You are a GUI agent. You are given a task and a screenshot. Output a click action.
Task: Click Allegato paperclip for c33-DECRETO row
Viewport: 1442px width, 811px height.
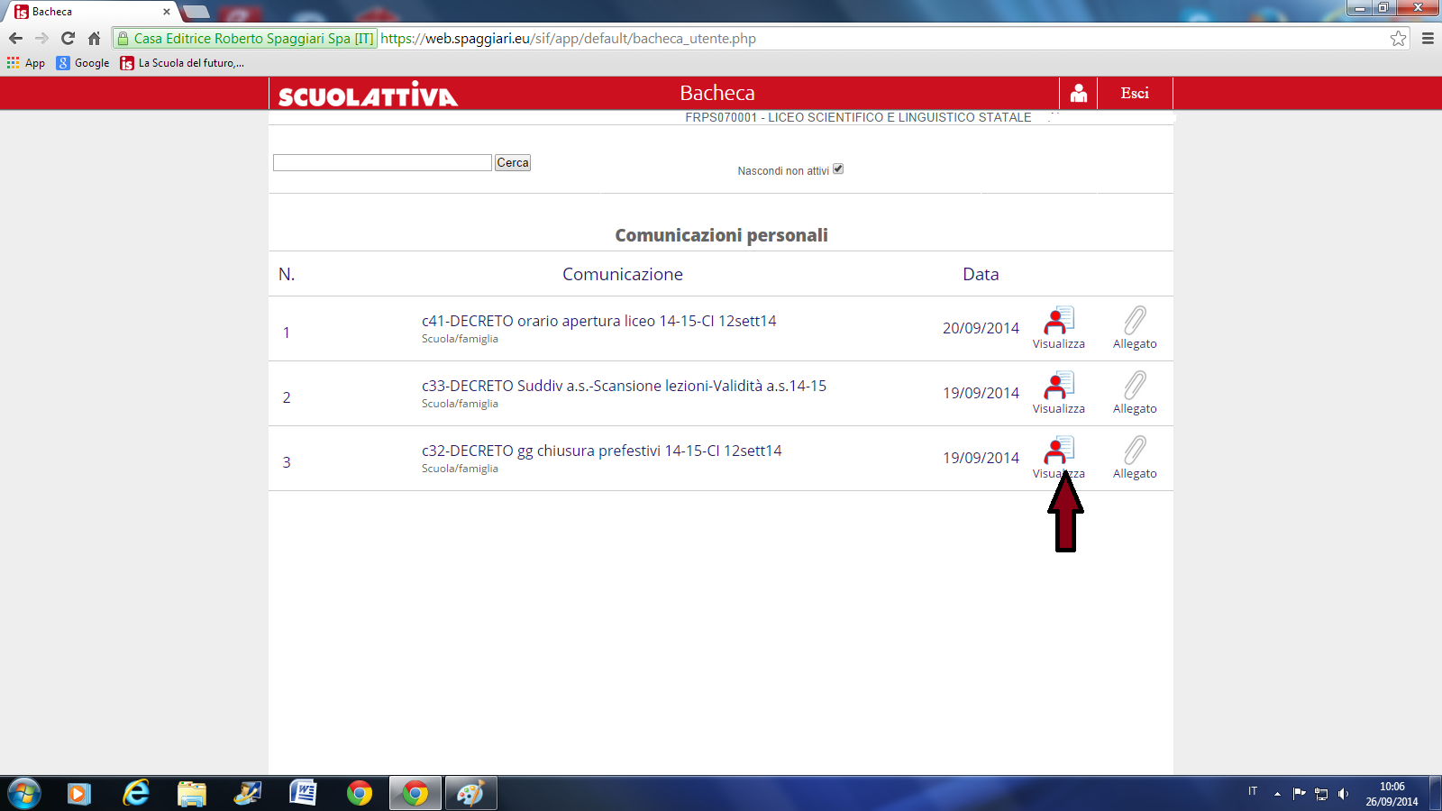pos(1135,386)
